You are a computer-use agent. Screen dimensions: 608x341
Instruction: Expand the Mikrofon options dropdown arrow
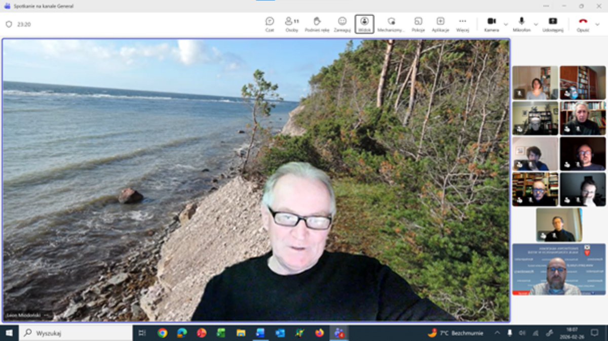point(536,24)
